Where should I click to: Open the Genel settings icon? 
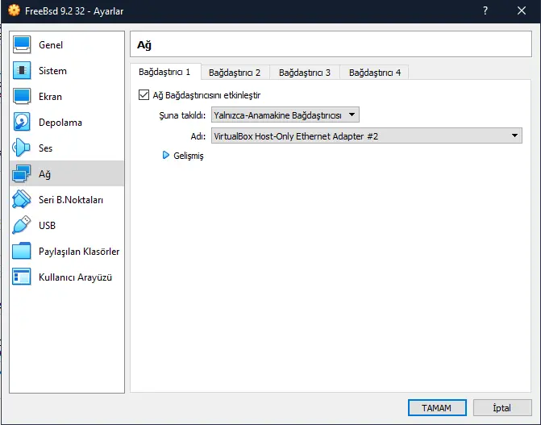(x=23, y=45)
